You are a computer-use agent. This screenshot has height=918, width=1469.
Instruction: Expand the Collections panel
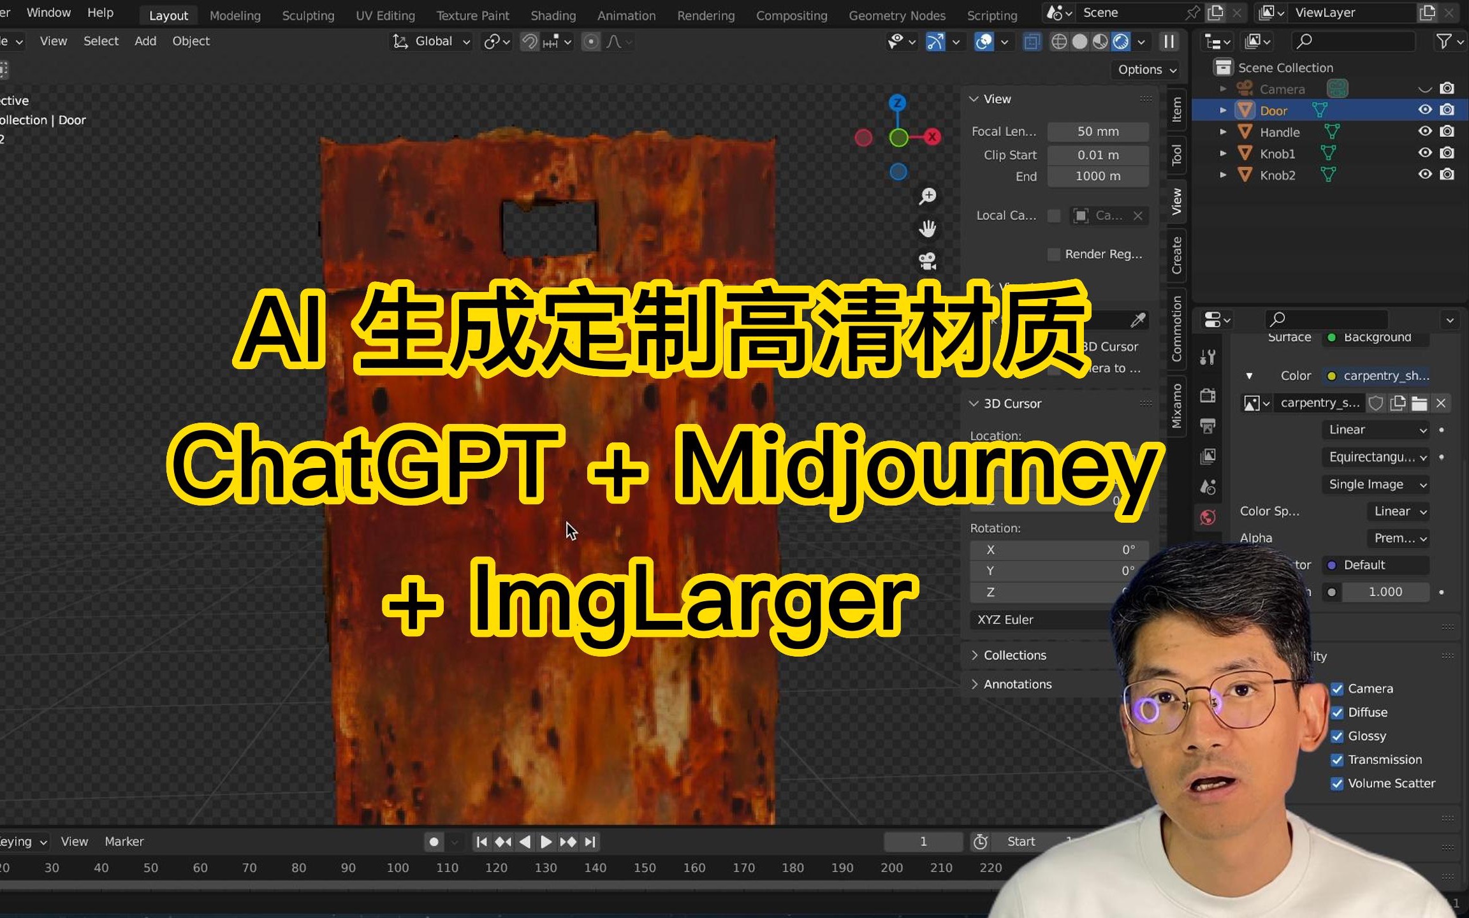point(974,655)
